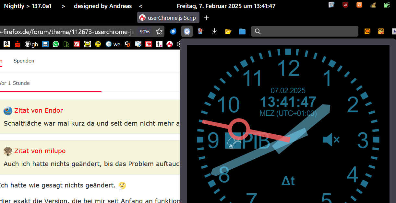Open the Sparkasse red S bookmark
The image size is (396, 203).
point(17,44)
